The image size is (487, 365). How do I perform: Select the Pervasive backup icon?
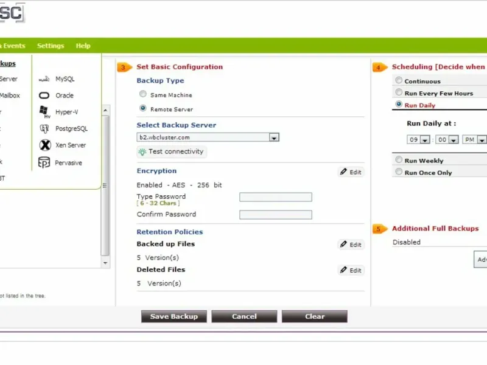point(44,162)
